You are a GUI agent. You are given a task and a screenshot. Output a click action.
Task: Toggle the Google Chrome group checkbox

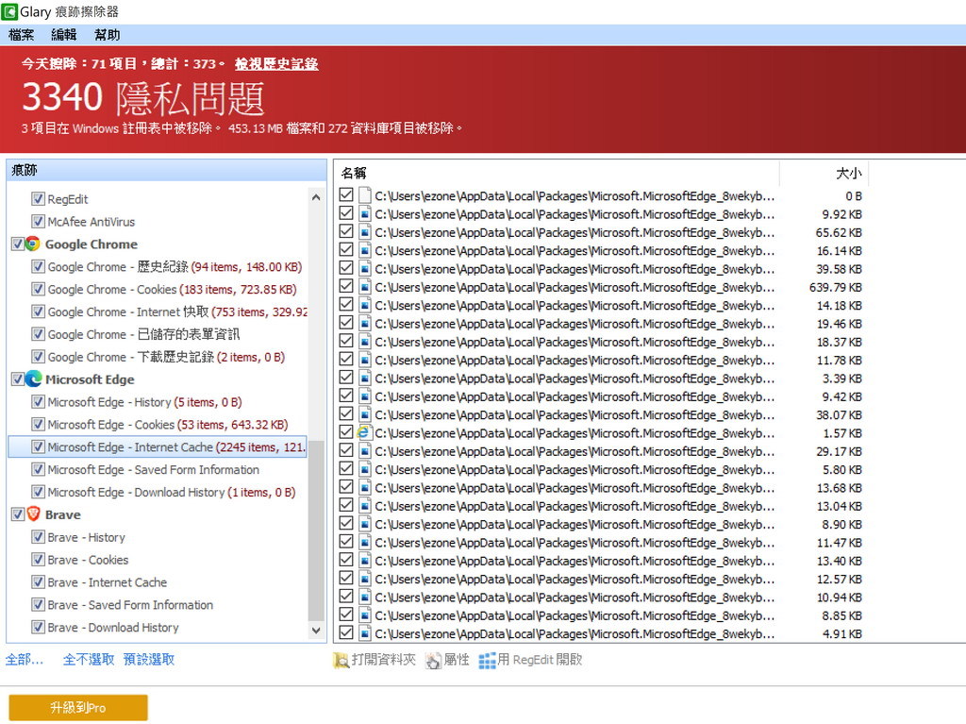[x=17, y=244]
